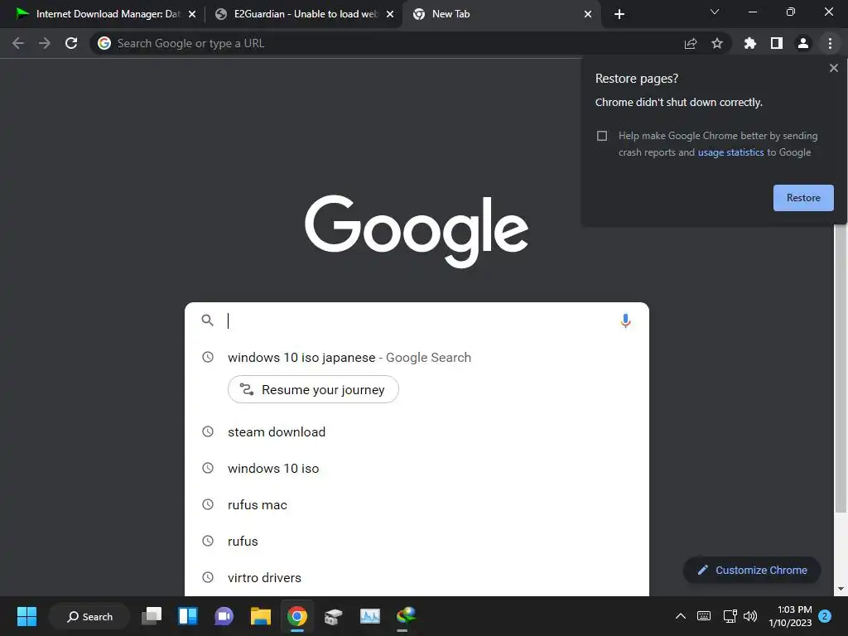Open Internet Download Manager taskbar icon
Image resolution: width=848 pixels, height=636 pixels.
coord(406,616)
